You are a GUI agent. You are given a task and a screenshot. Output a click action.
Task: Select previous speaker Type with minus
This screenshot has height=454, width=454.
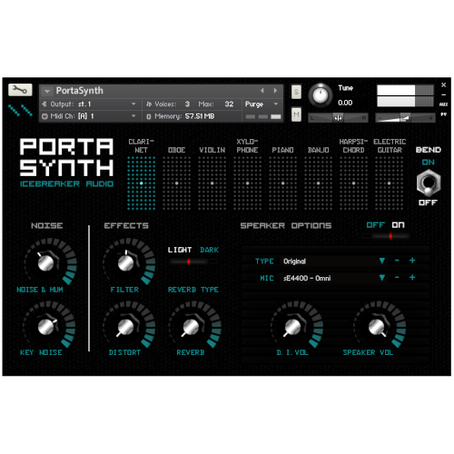click(397, 261)
